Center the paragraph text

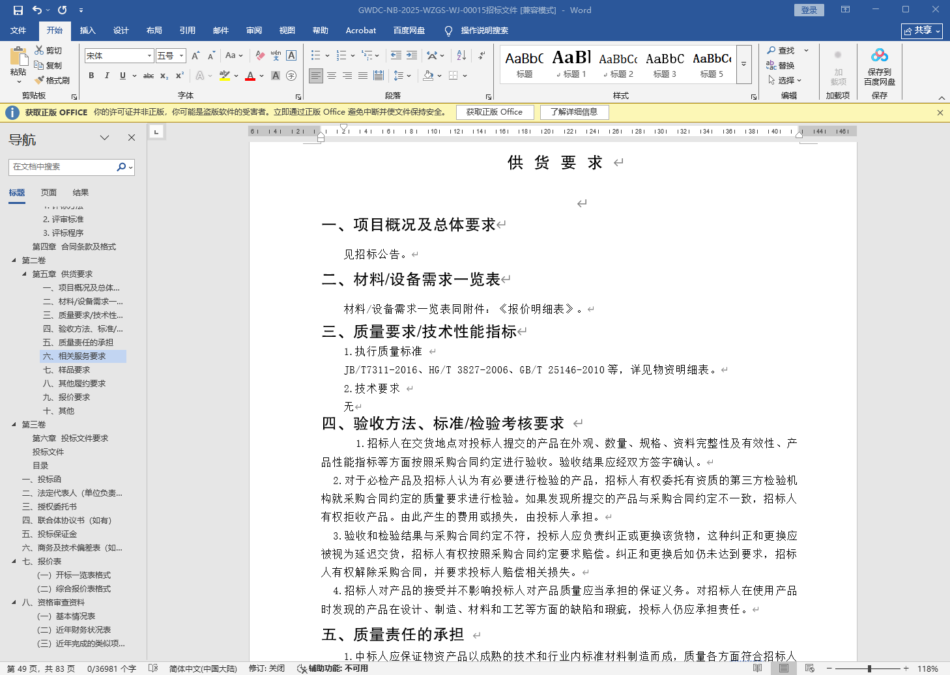click(x=332, y=76)
